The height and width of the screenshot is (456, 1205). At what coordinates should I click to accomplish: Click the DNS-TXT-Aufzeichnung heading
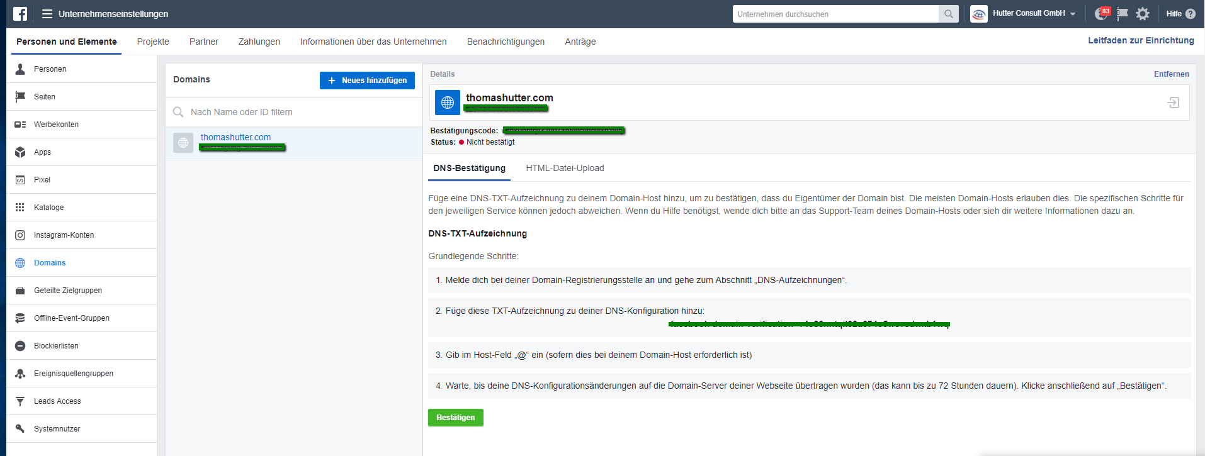[x=477, y=233]
